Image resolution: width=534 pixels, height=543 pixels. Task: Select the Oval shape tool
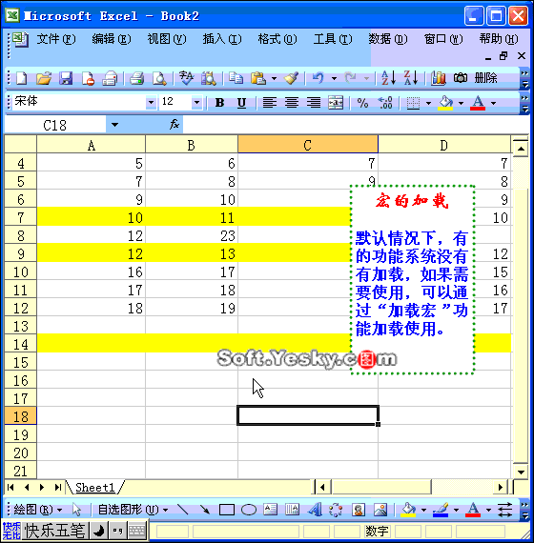(x=249, y=510)
